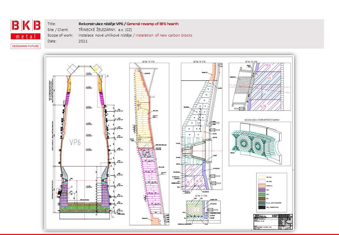Click the VP6 label inside the furnace drawing
The width and height of the screenshot is (339, 235).
click(78, 142)
